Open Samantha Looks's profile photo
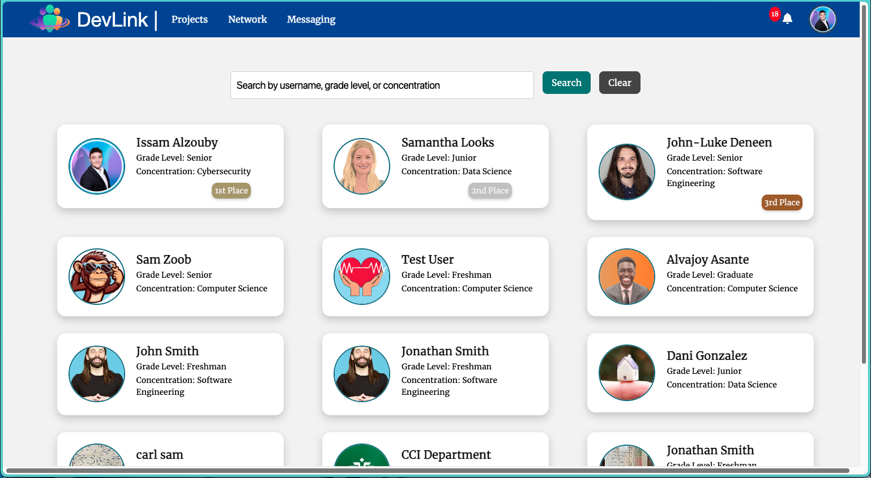 tap(362, 166)
